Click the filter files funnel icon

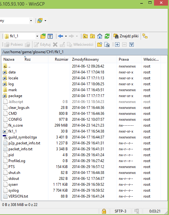pyautogui.click(x=50, y=36)
